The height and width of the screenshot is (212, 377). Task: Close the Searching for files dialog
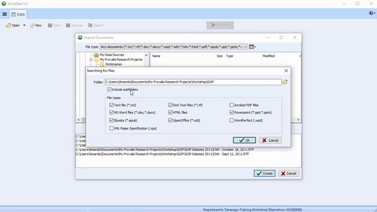(286, 71)
